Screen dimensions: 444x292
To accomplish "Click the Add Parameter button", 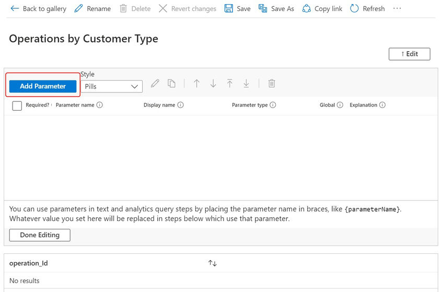I will pyautogui.click(x=43, y=86).
